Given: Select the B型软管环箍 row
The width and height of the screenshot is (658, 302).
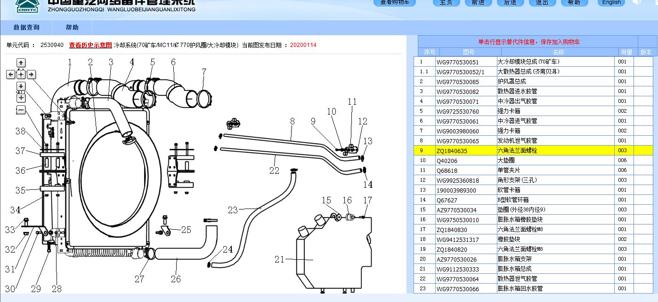Looking at the screenshot, I should (x=533, y=200).
